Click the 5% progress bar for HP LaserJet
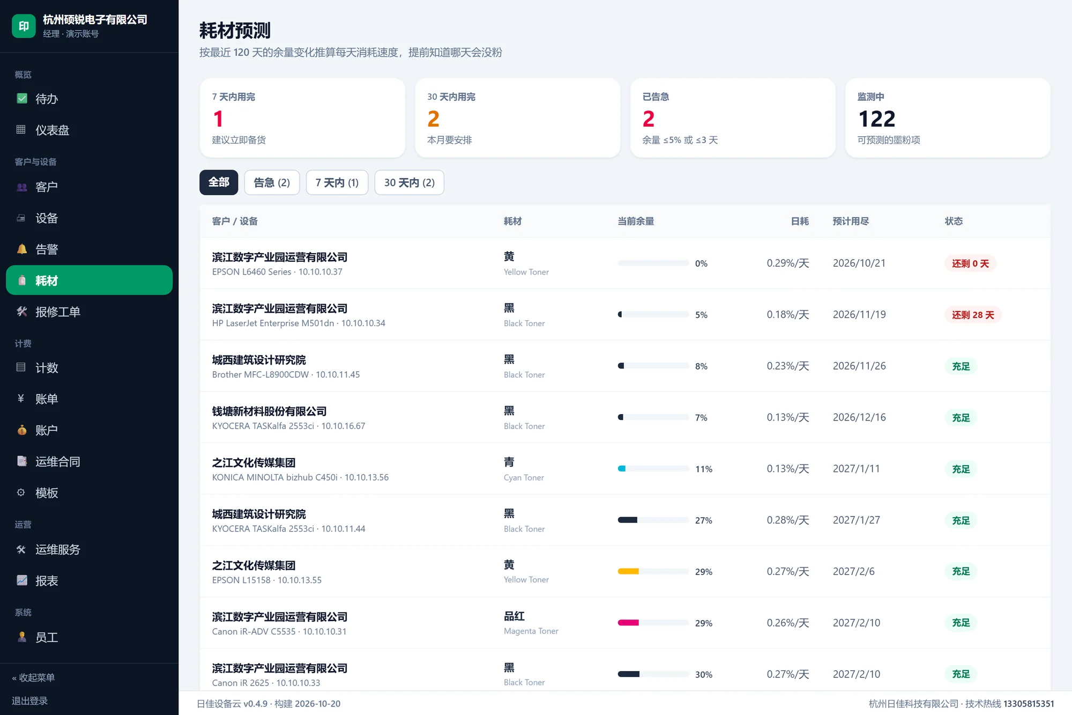1072x715 pixels. [x=653, y=314]
